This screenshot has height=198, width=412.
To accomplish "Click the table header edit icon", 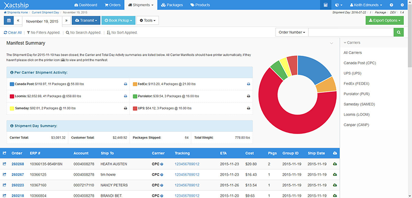I will [x=4, y=153].
